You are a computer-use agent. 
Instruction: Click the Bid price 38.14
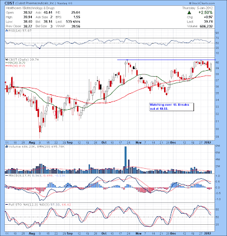[48, 22]
